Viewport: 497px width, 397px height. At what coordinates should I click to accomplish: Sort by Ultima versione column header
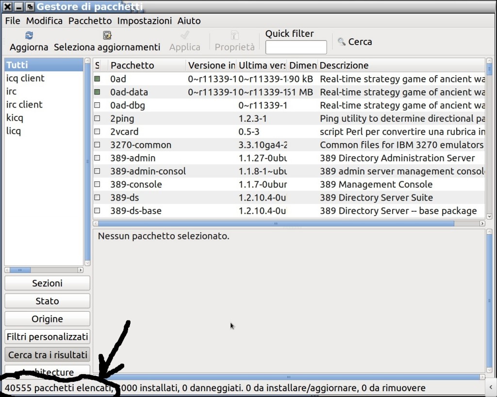(x=262, y=65)
